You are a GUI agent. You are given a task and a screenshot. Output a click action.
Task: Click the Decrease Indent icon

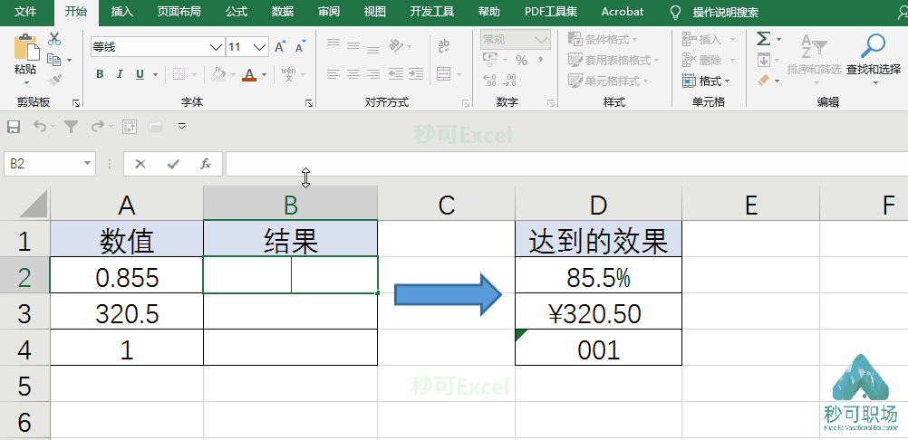coord(396,74)
